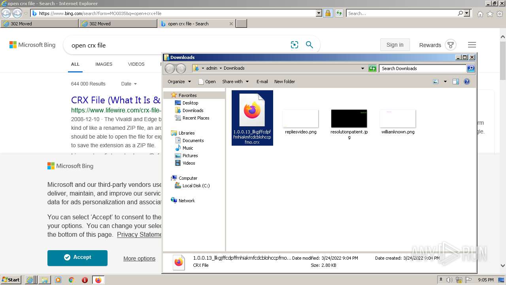Image resolution: width=506 pixels, height=285 pixels.
Task: Click the Microsoft Bing logo
Action: tap(32, 45)
